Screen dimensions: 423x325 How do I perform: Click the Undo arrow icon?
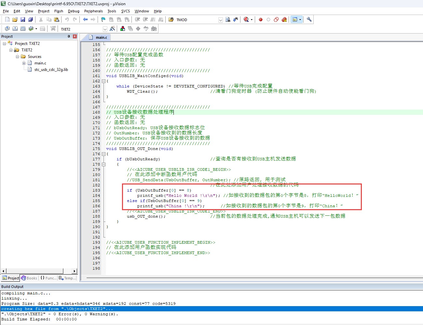(67, 20)
